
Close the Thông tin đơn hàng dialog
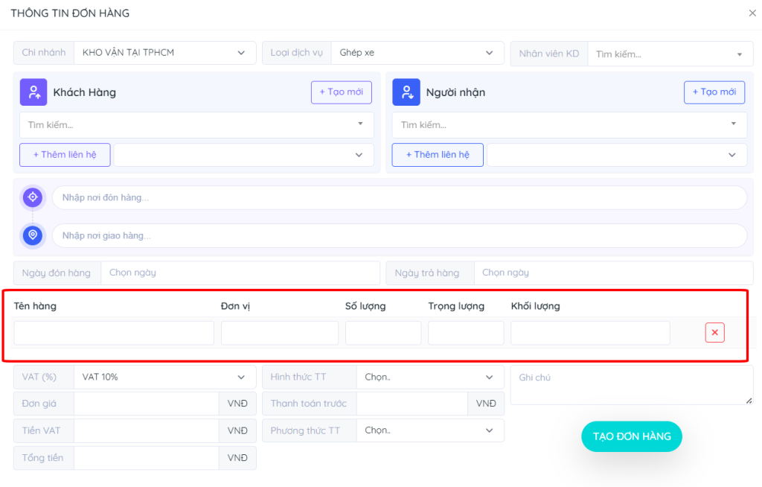(x=752, y=13)
